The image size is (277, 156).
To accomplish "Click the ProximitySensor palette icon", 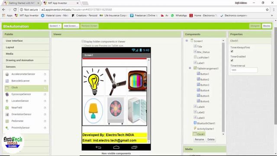I will pyautogui.click(x=7, y=128).
